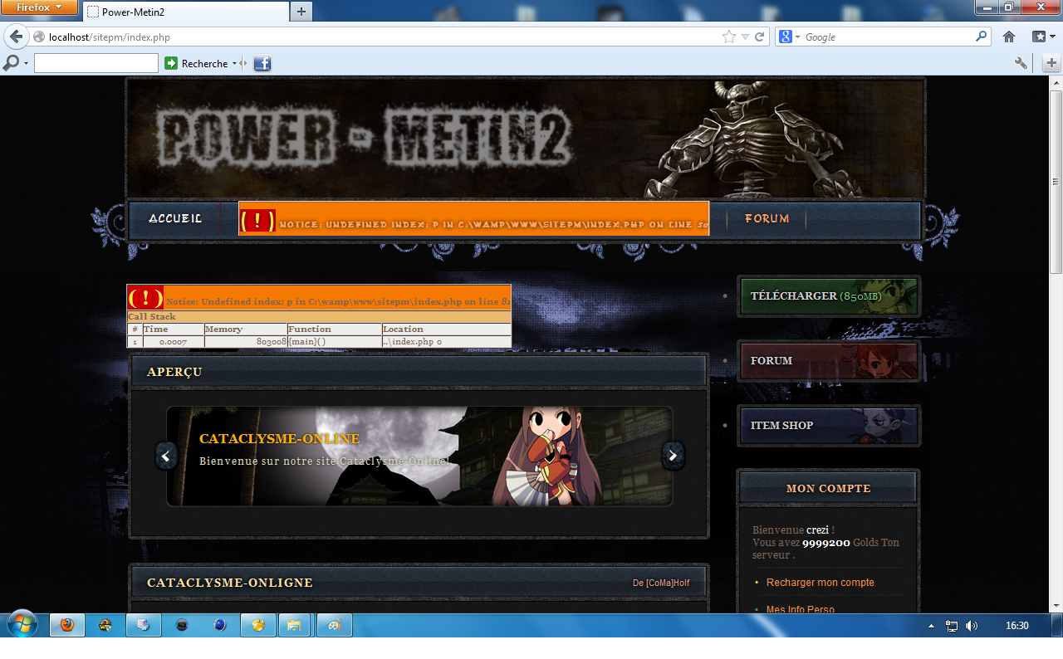Click the Power-Metin2 header banner
This screenshot has width=1063, height=659.
tap(525, 139)
